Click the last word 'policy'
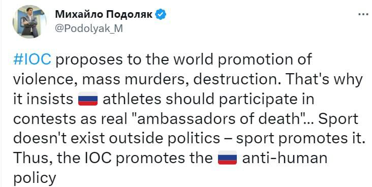 (x=35, y=178)
